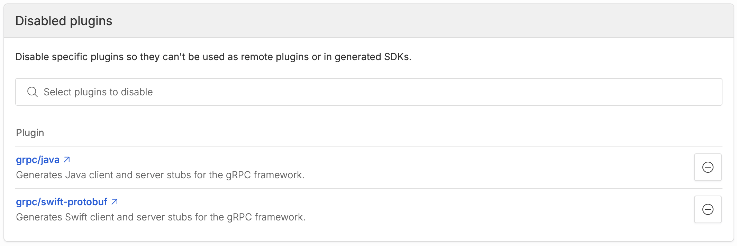Screen dimensions: 737x246
Task: Click the 'Disable specific plugins' explanation text
Action: point(213,57)
